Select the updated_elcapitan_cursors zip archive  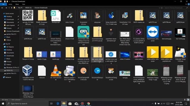coord(83,52)
